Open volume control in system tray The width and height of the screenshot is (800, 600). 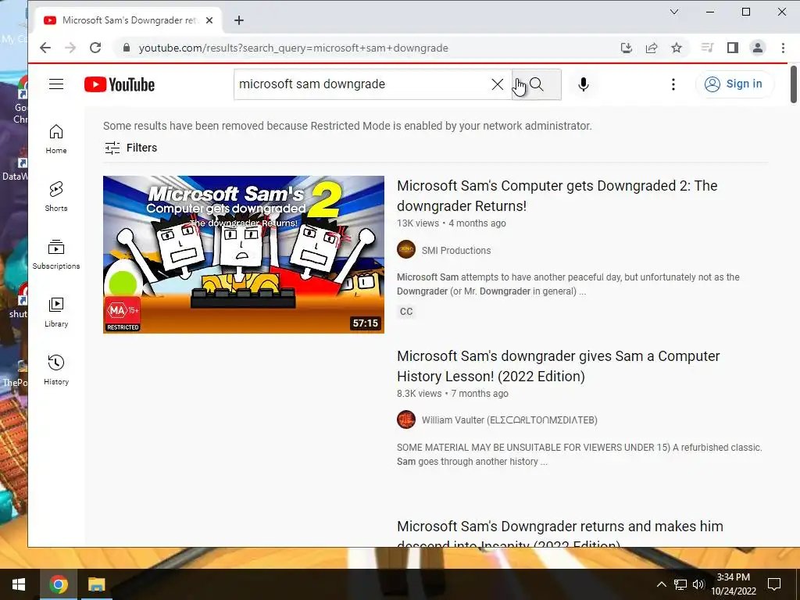point(698,584)
